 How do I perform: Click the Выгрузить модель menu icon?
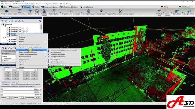(x=17, y=35)
